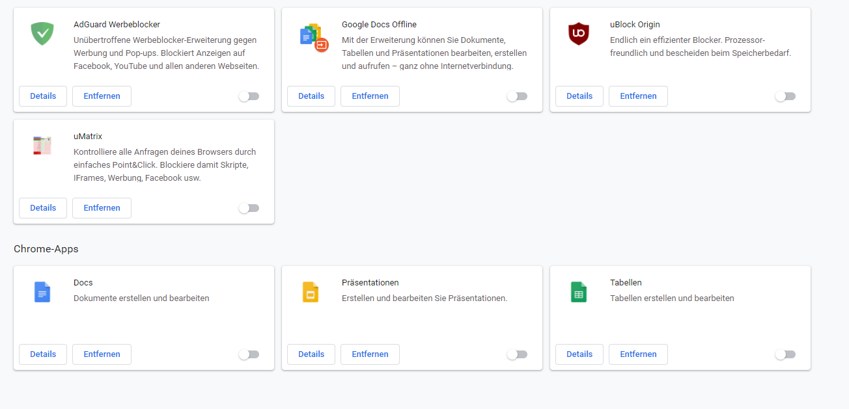Enable the AdGuard Werbeblocker toggle
The image size is (849, 409).
click(249, 96)
